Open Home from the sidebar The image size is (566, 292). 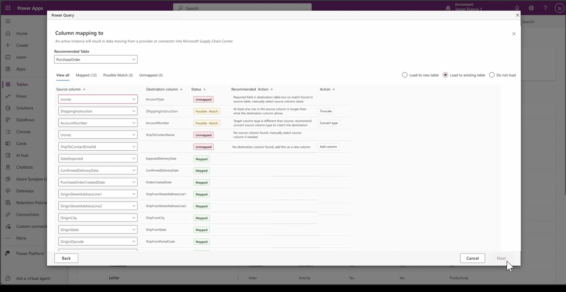pos(22,33)
